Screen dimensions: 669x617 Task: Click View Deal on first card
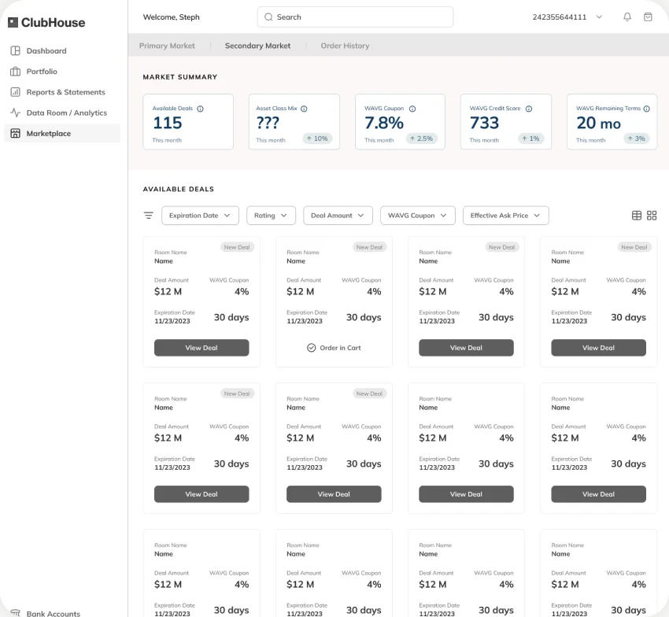[201, 348]
